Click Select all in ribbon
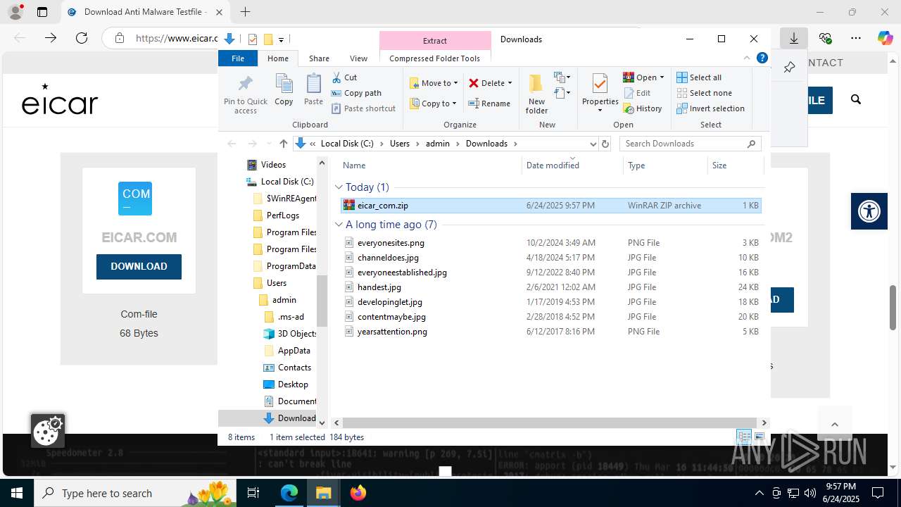The height and width of the screenshot is (507, 901). click(x=699, y=77)
